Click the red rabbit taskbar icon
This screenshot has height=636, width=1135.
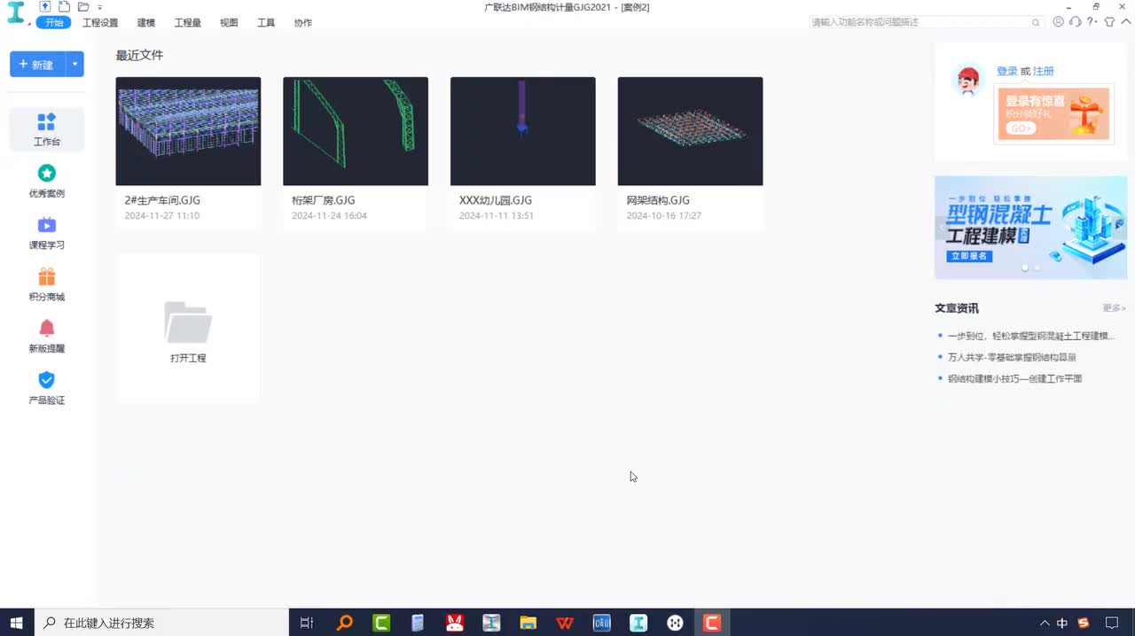point(455,623)
